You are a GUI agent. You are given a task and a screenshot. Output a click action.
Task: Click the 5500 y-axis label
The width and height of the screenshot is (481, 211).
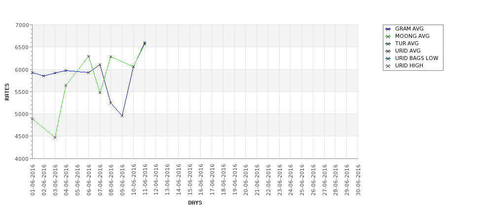[22, 92]
